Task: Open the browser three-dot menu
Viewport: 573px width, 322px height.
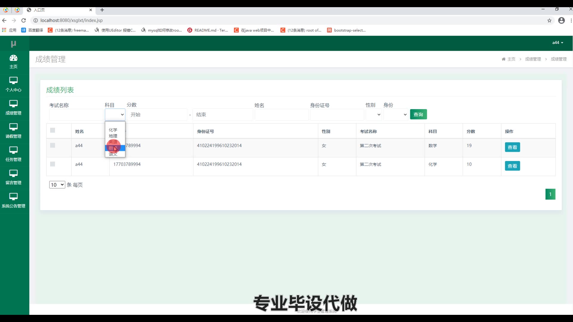Action: coord(571,20)
